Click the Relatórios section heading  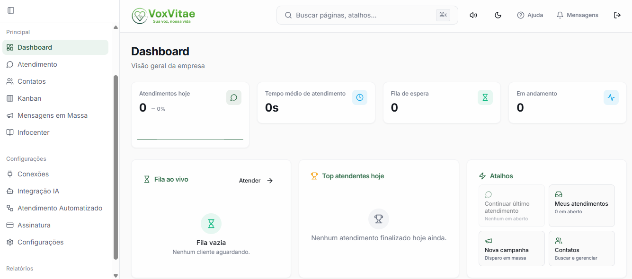(x=20, y=269)
